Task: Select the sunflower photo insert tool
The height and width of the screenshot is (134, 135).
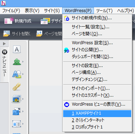Action: (17, 99)
